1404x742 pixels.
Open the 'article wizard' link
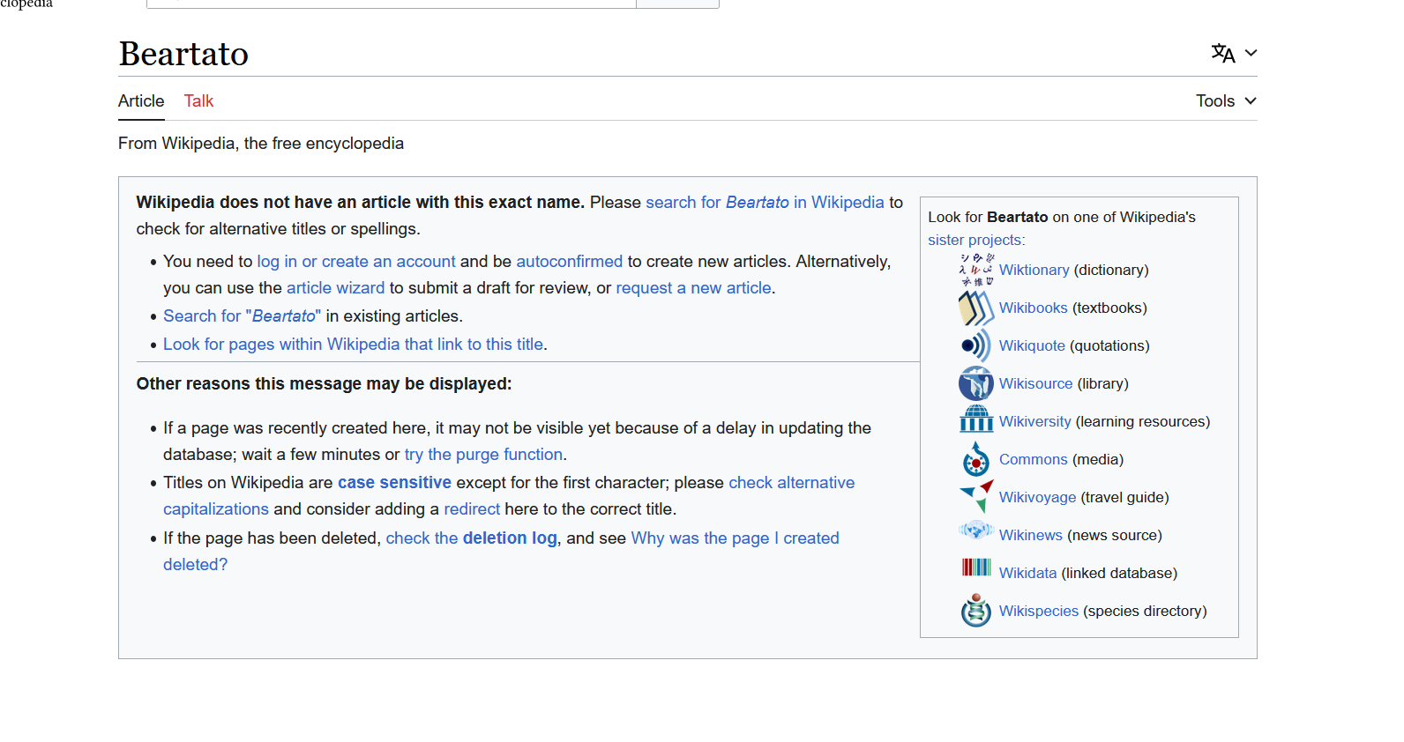pos(335,287)
